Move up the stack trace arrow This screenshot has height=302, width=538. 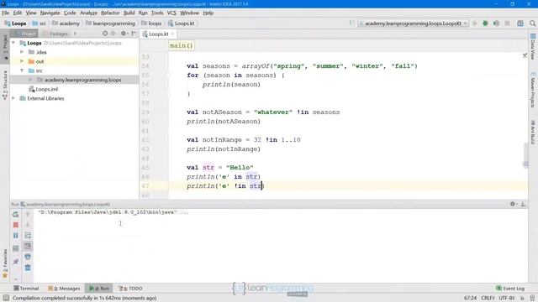[28, 215]
